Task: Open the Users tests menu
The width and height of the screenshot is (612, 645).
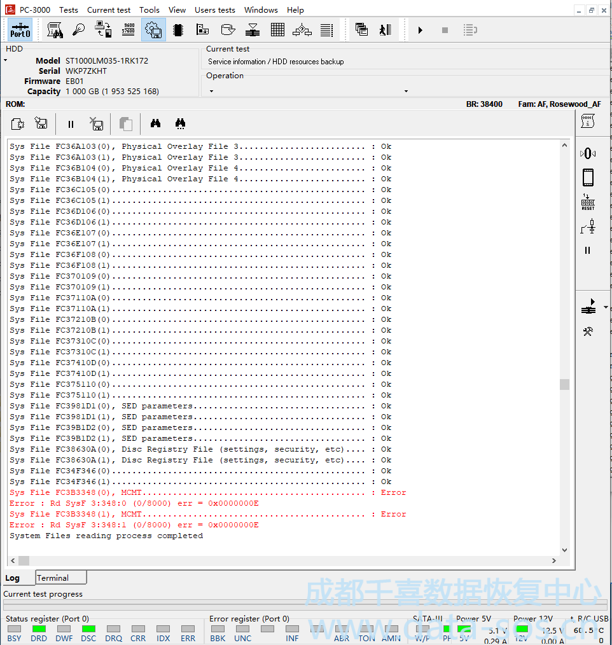Action: [214, 10]
